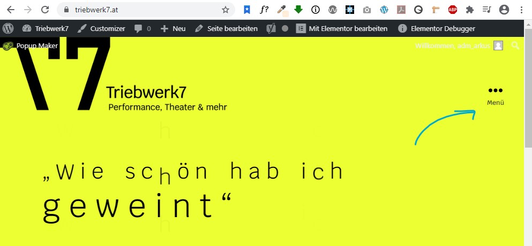Reload the page using the refresh button
This screenshot has width=532, height=246.
pos(45,10)
